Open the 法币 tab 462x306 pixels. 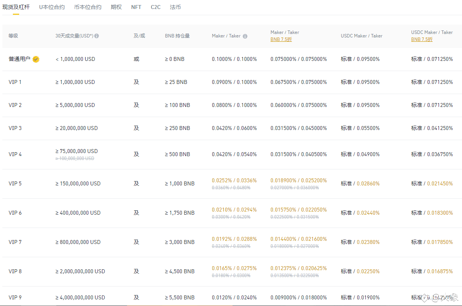[175, 7]
